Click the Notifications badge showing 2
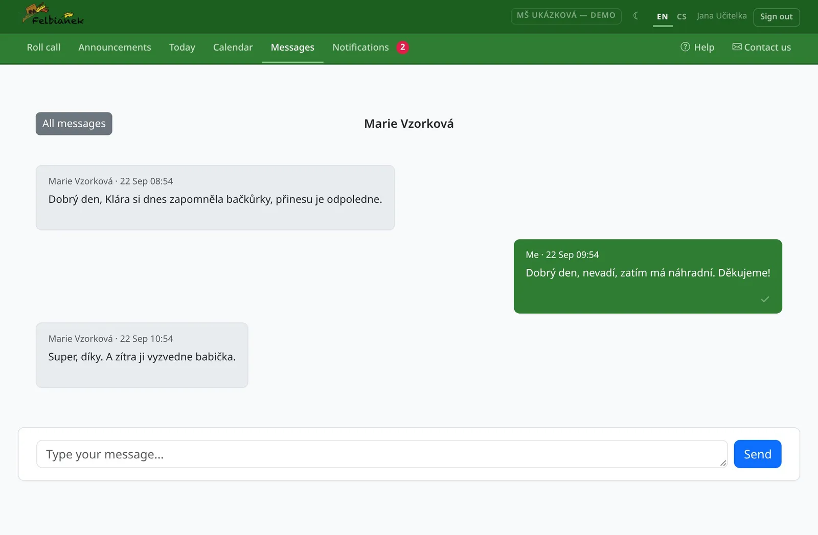Viewport: 818px width, 535px height. click(x=402, y=48)
